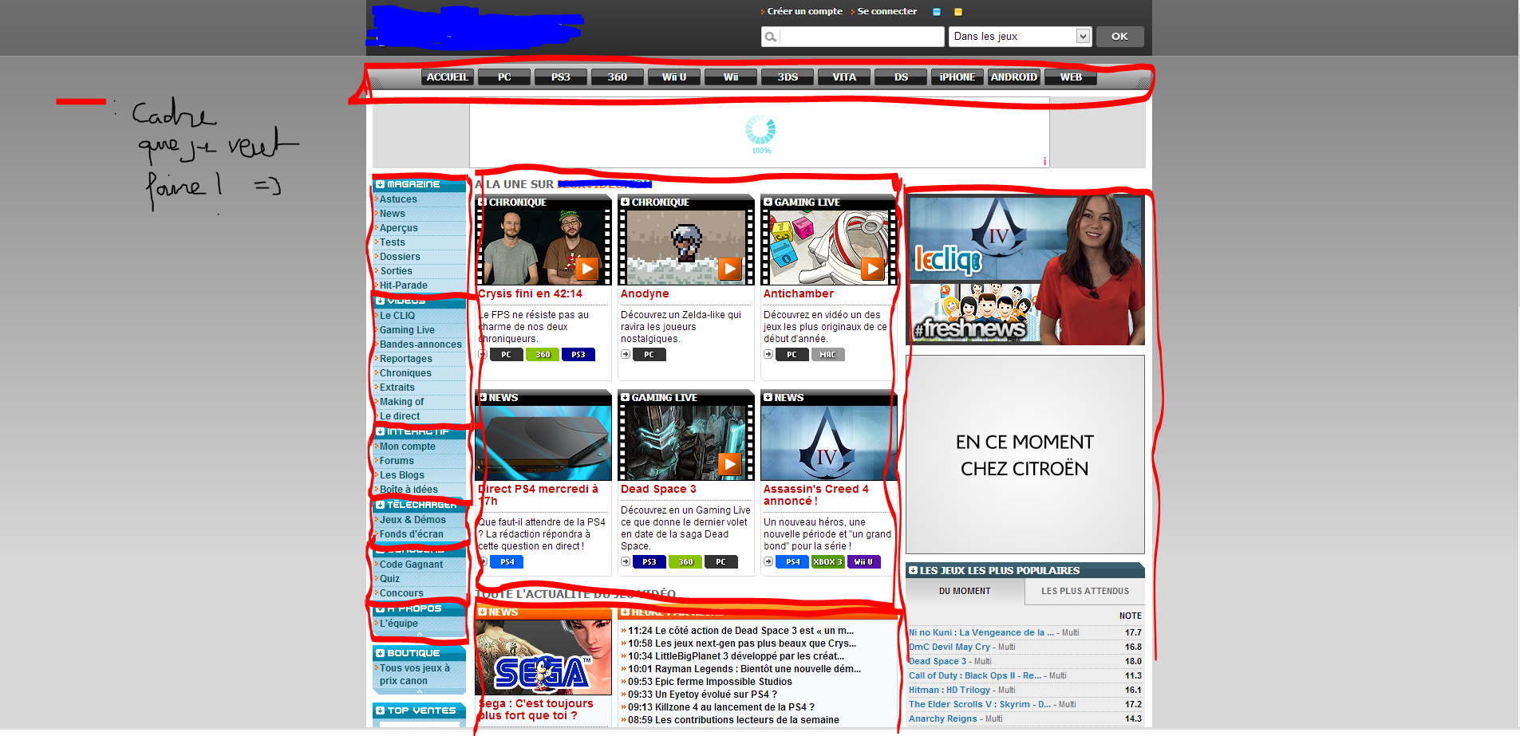Expand the MAGAZINE sidebar section header
Viewport: 1520px width, 736px height.
click(x=419, y=184)
